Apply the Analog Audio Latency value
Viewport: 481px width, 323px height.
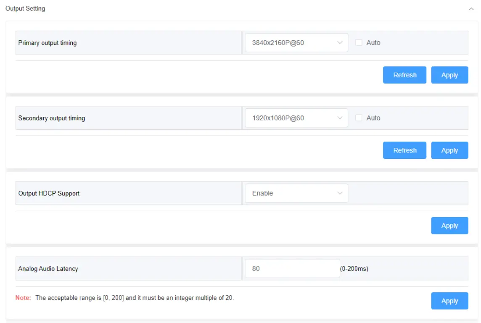449,301
